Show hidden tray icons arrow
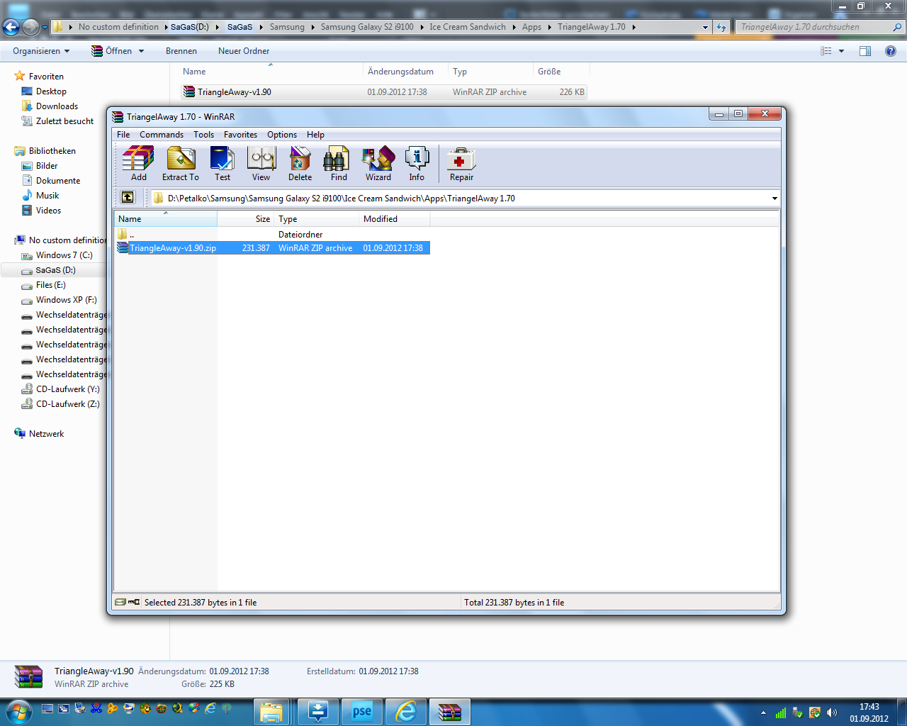This screenshot has height=726, width=907. pos(763,713)
